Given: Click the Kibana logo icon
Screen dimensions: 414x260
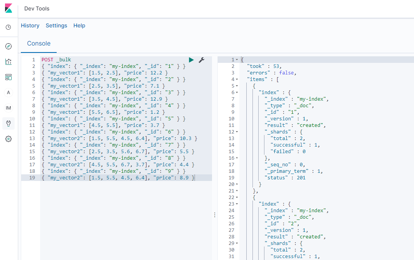Looking at the screenshot, I should pos(8,8).
